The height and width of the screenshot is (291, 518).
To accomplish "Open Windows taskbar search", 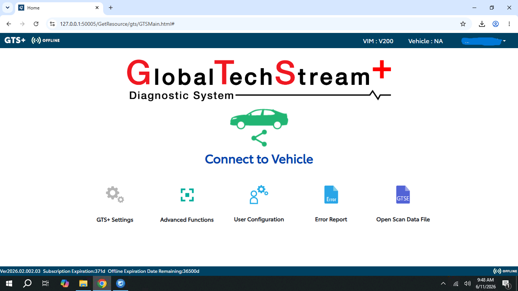I will (x=27, y=283).
